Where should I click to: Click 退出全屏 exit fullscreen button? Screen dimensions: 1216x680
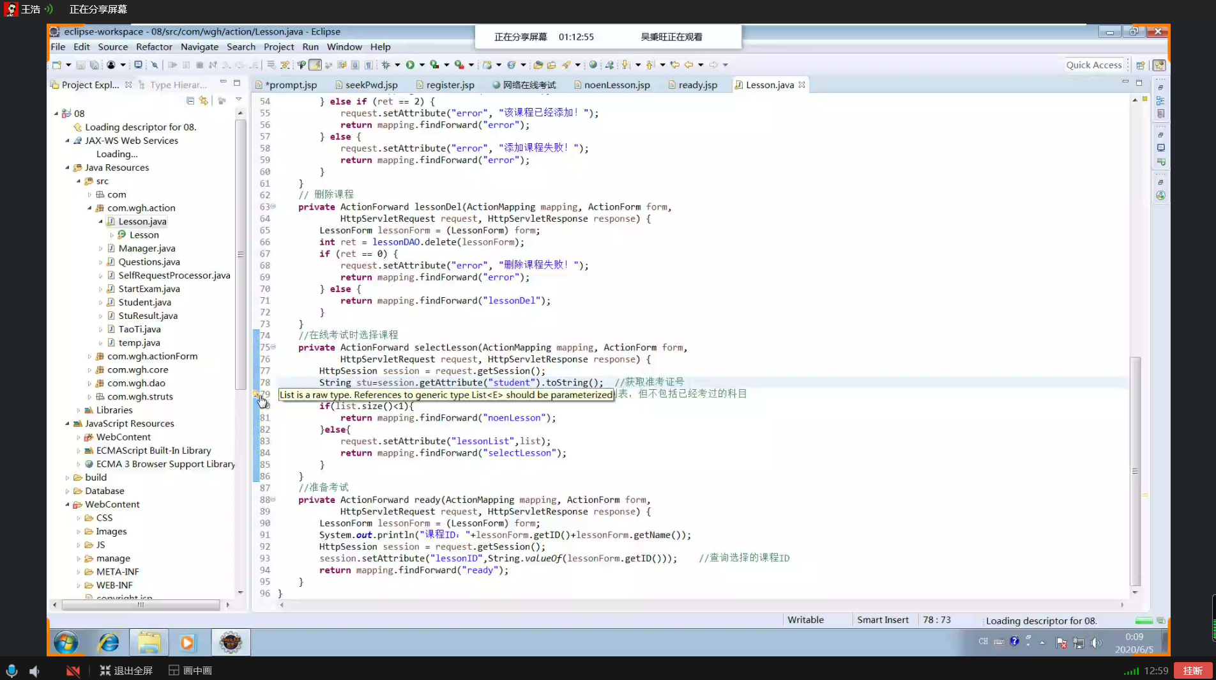[x=126, y=670]
